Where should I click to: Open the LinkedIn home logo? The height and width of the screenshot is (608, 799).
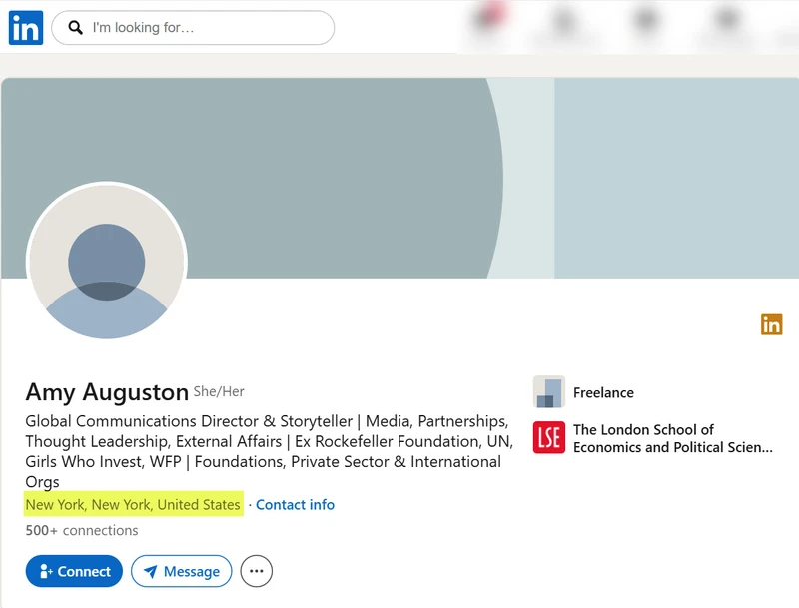[x=26, y=28]
